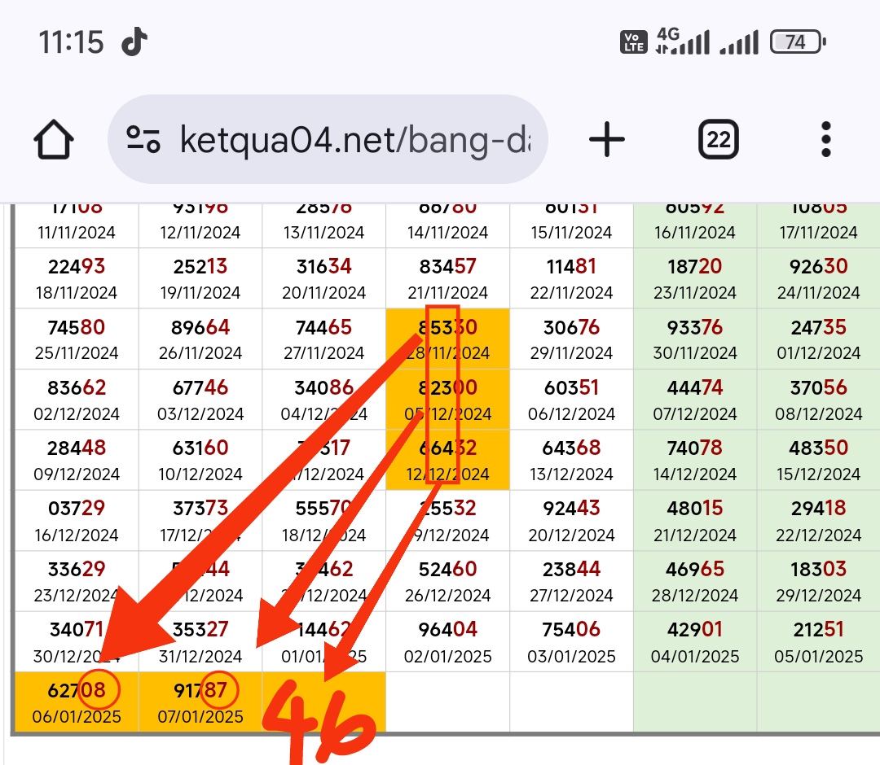Select highlighted cell 91787 dated 07/01/2025
Viewport: 880px width, 765px height.
200,702
